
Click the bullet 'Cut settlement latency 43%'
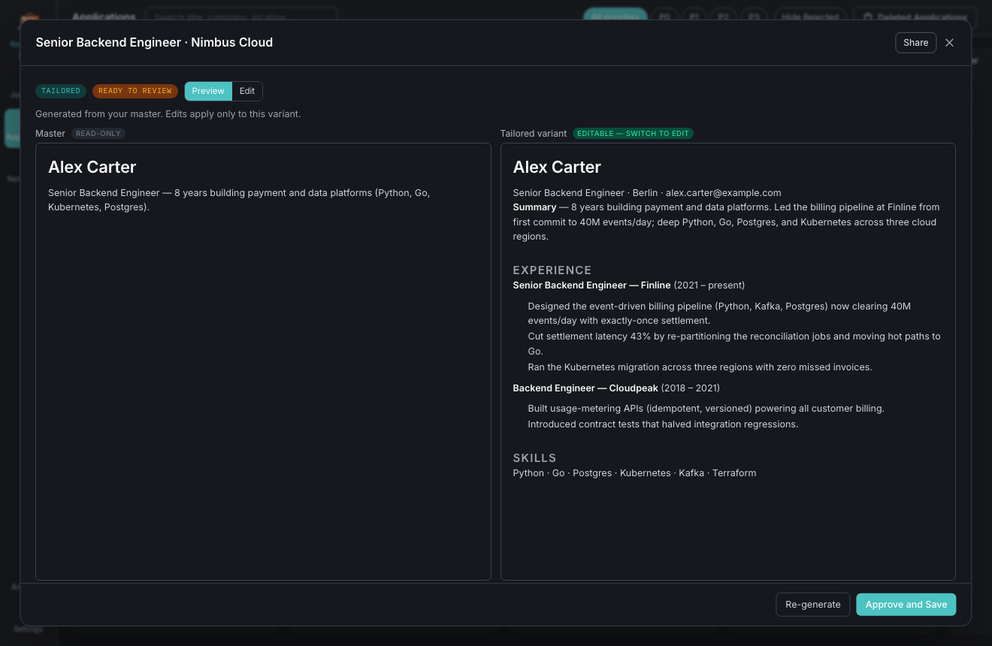click(734, 343)
